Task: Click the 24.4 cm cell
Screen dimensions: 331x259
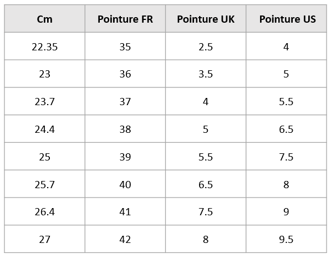Action: click(44, 129)
